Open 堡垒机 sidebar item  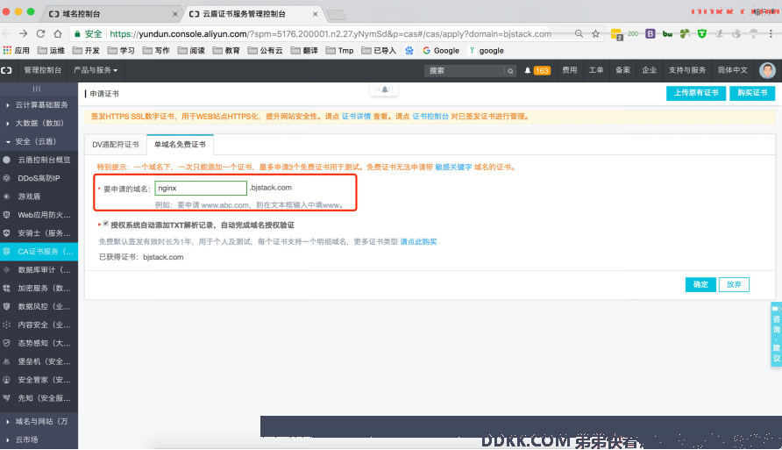[x=38, y=361]
